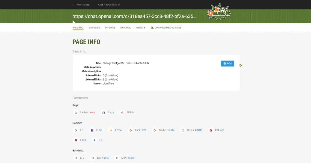Open the Page Info tab
This screenshot has width=311, height=163.
click(78, 28)
